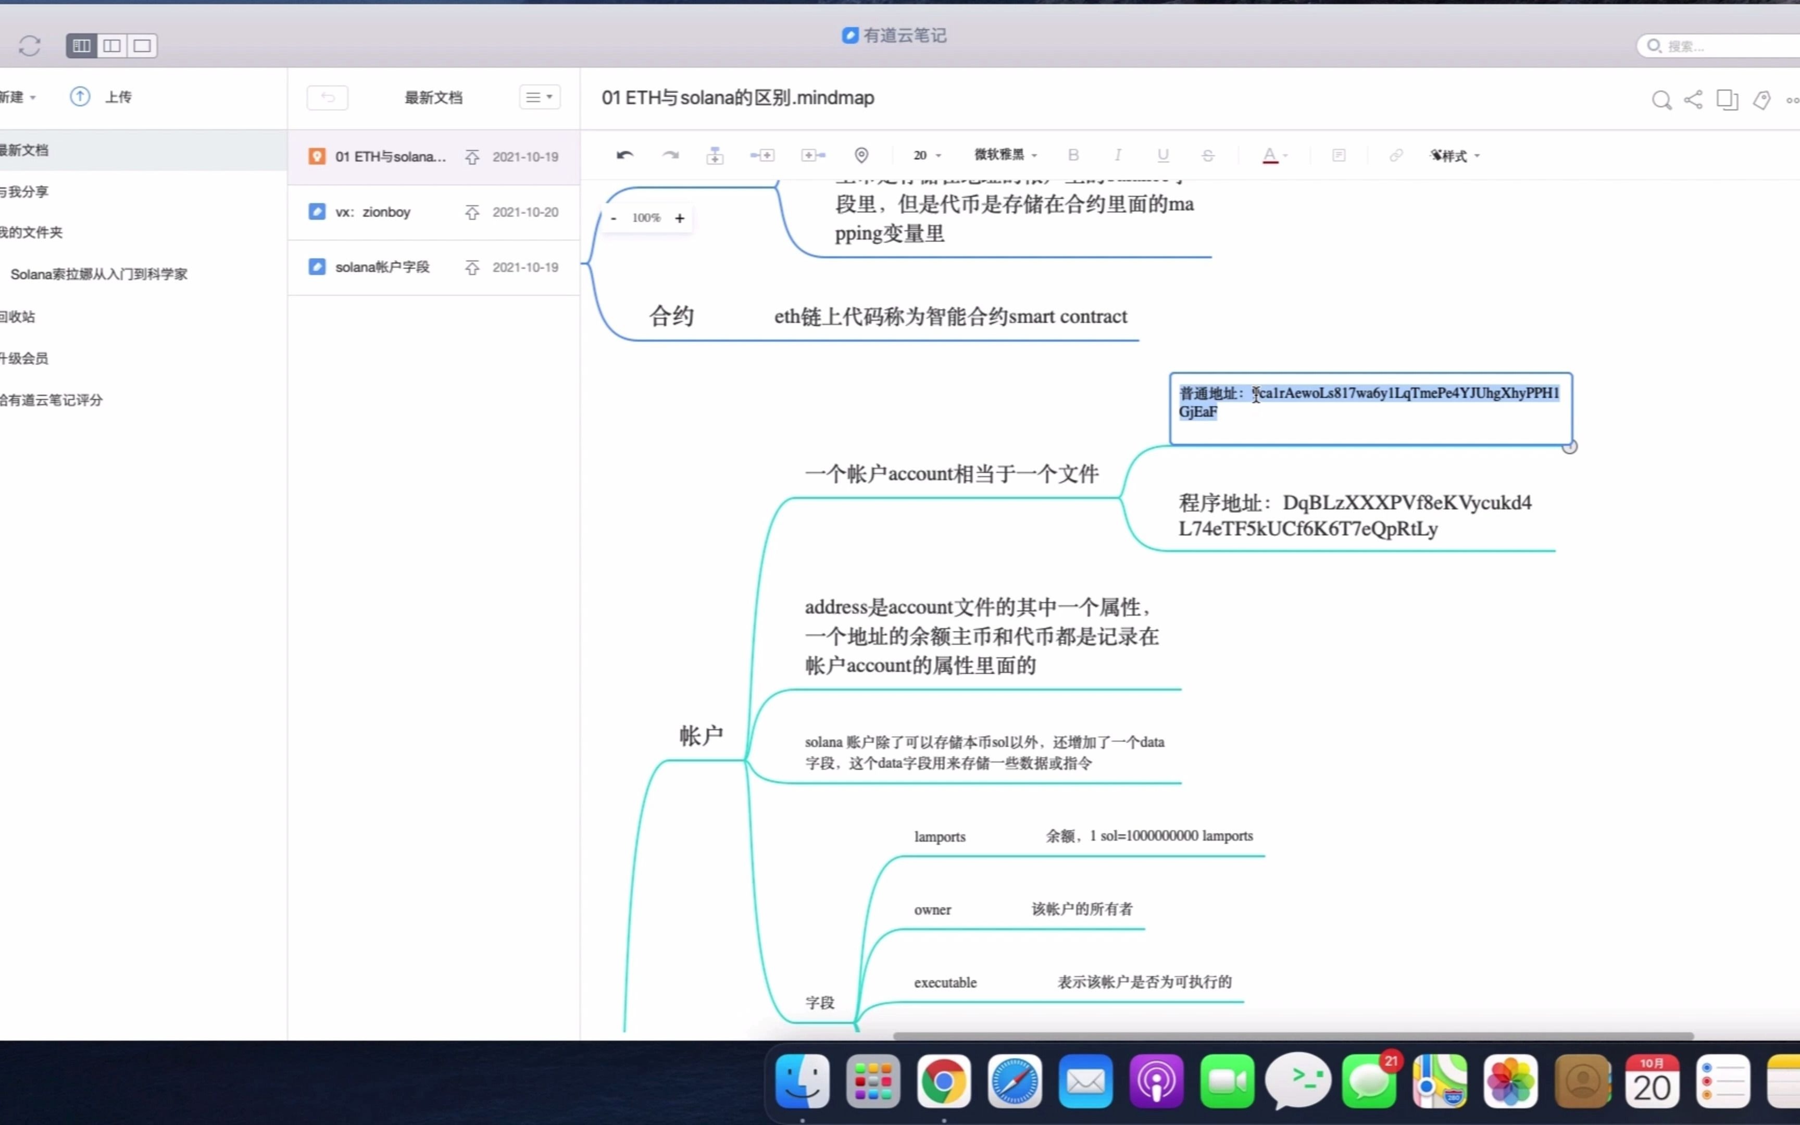
Task: Click the locate center node icon
Action: (861, 155)
